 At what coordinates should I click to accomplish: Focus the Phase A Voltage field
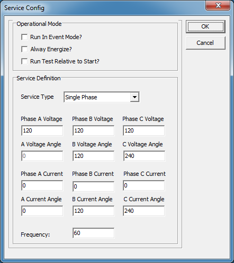click(42, 130)
